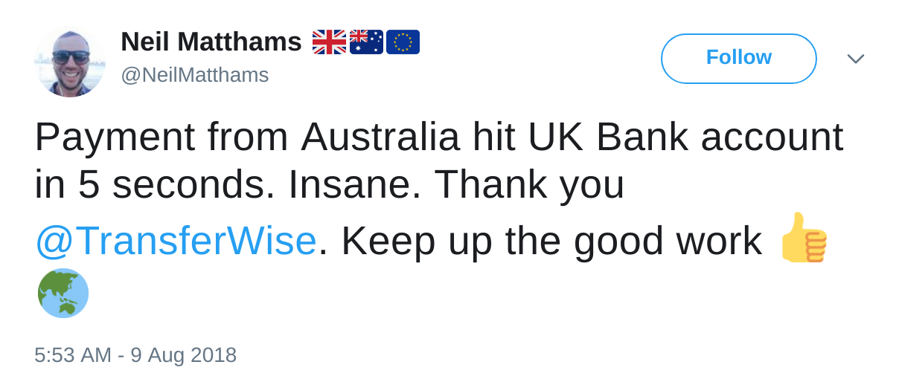Image resolution: width=899 pixels, height=382 pixels.
Task: Click Neil Matthams' profile photo
Action: click(x=69, y=62)
